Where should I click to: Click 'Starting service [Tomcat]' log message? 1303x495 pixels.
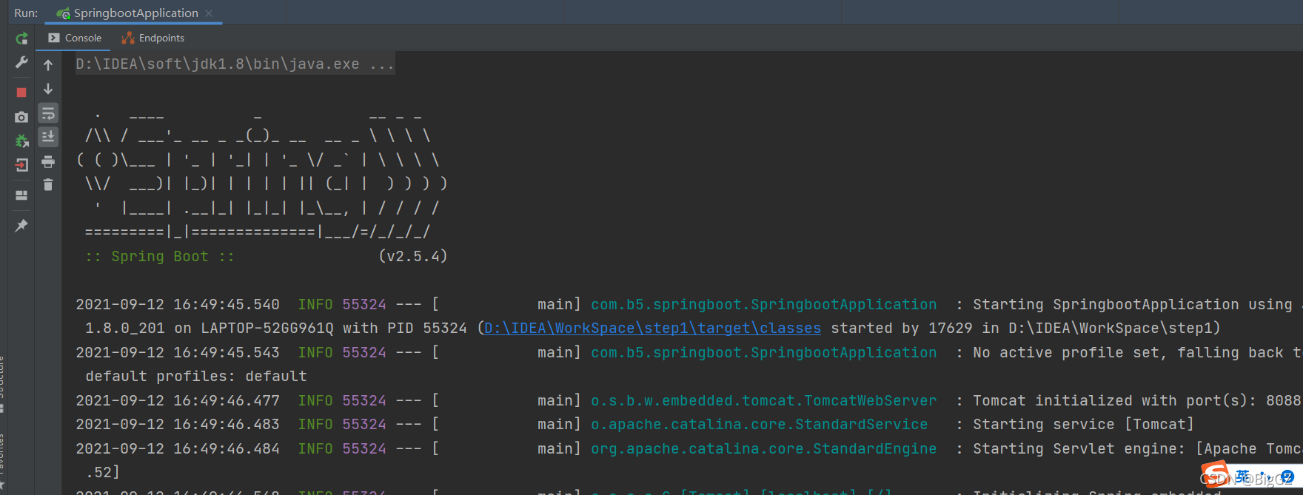[1083, 424]
